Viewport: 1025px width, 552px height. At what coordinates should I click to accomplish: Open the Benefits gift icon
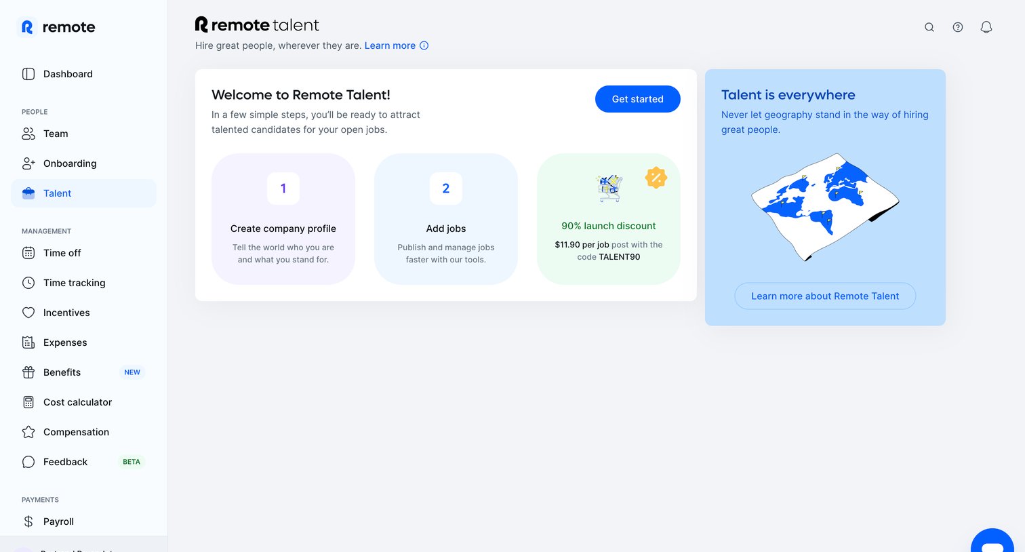coord(28,372)
